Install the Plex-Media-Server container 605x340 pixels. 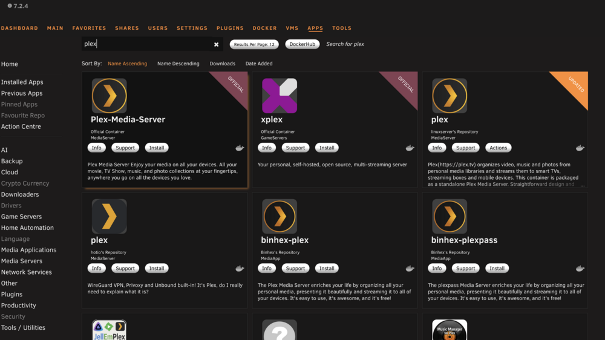pyautogui.click(x=156, y=148)
